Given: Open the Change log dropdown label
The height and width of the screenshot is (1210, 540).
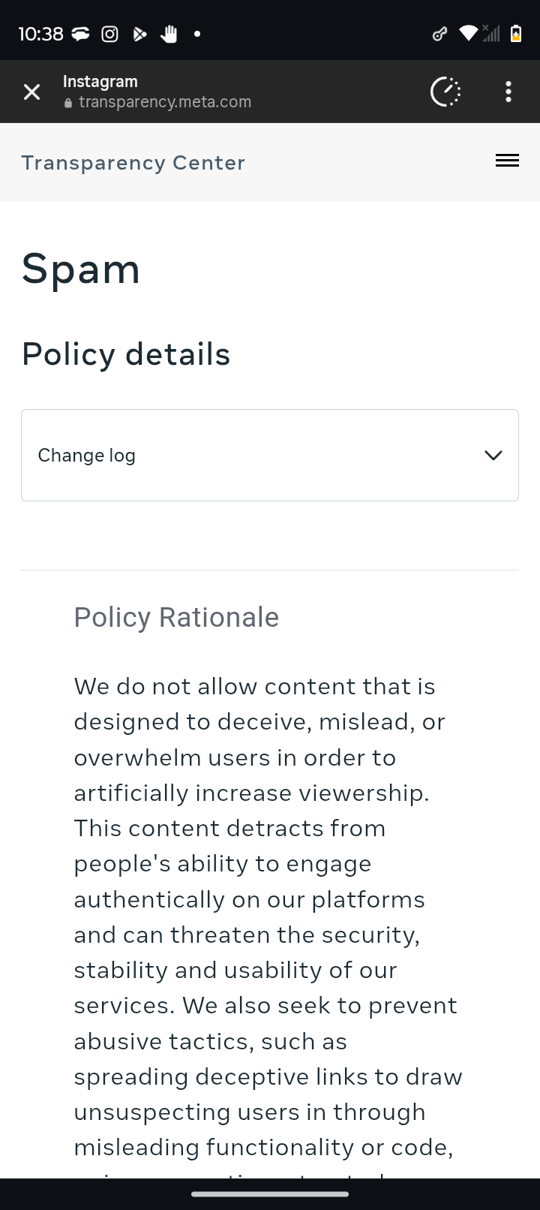Looking at the screenshot, I should tap(87, 456).
